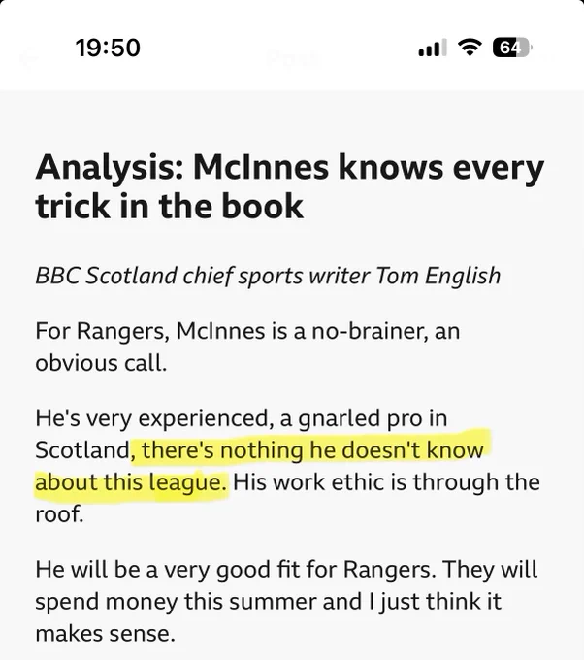Tap the final words 'makes sense.'
The image size is (584, 660).
pyautogui.click(x=105, y=634)
